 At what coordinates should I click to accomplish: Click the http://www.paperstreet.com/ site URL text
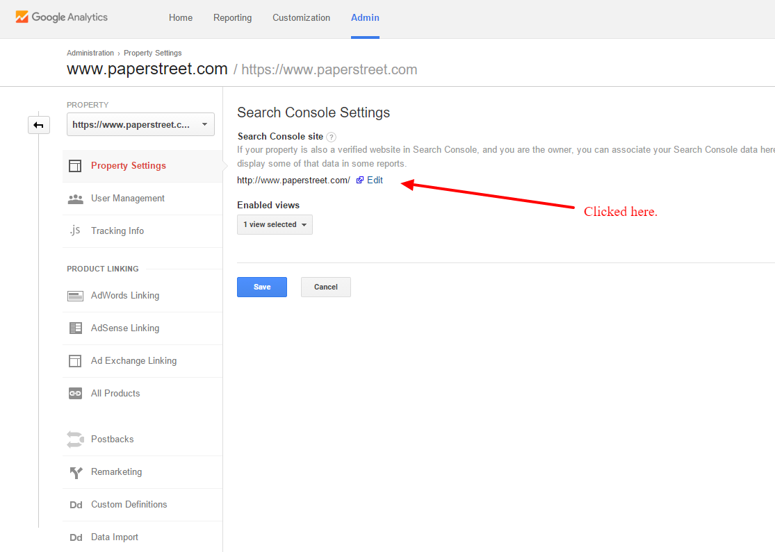pyautogui.click(x=293, y=181)
